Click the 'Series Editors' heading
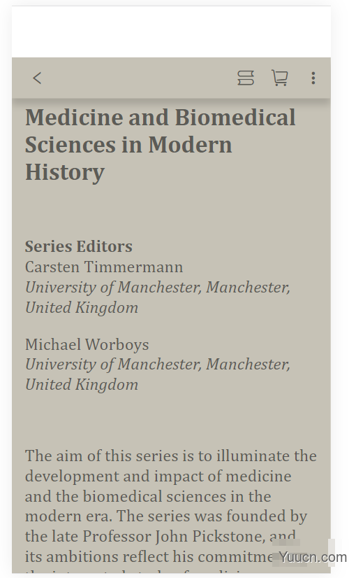The image size is (356, 578). tap(79, 246)
